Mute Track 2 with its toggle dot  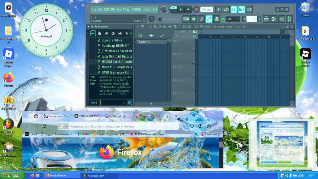(x=193, y=63)
